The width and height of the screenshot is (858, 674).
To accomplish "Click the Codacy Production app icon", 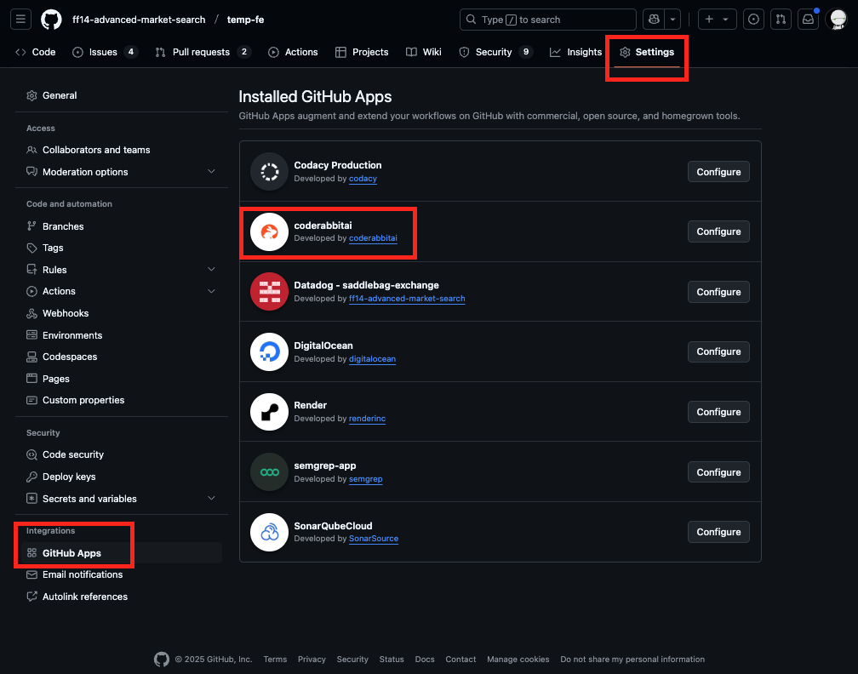I will click(x=269, y=171).
